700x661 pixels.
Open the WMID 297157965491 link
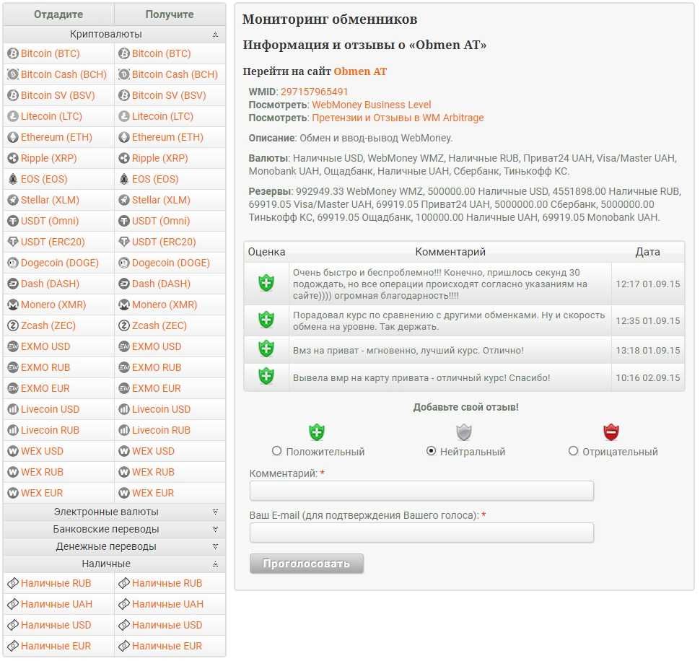pos(314,92)
